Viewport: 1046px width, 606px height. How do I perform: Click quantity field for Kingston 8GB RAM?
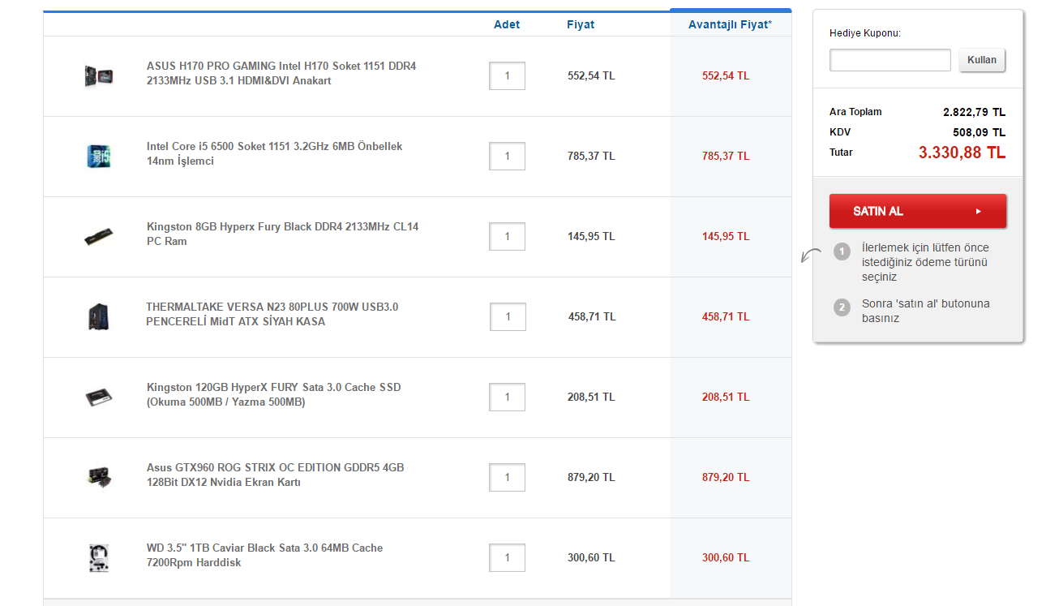pos(507,236)
